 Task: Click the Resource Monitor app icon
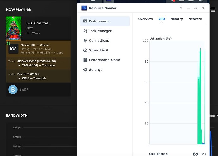pos(84,8)
